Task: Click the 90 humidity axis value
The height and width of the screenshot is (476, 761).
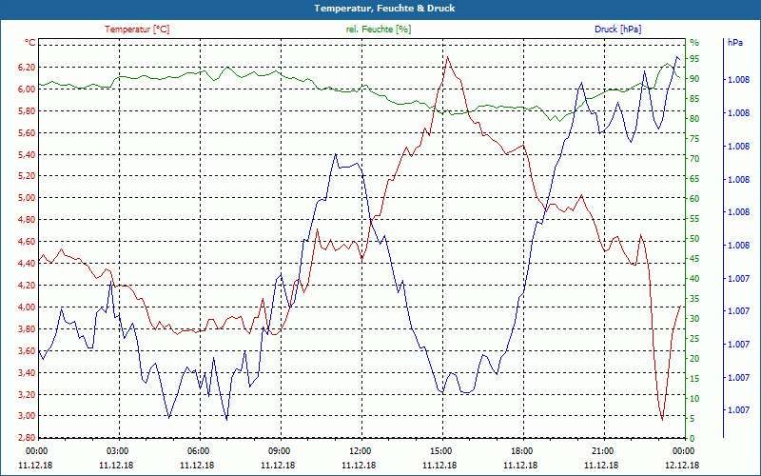Action: (x=694, y=79)
